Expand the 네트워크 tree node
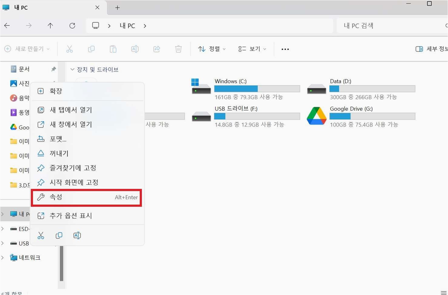 point(3,258)
